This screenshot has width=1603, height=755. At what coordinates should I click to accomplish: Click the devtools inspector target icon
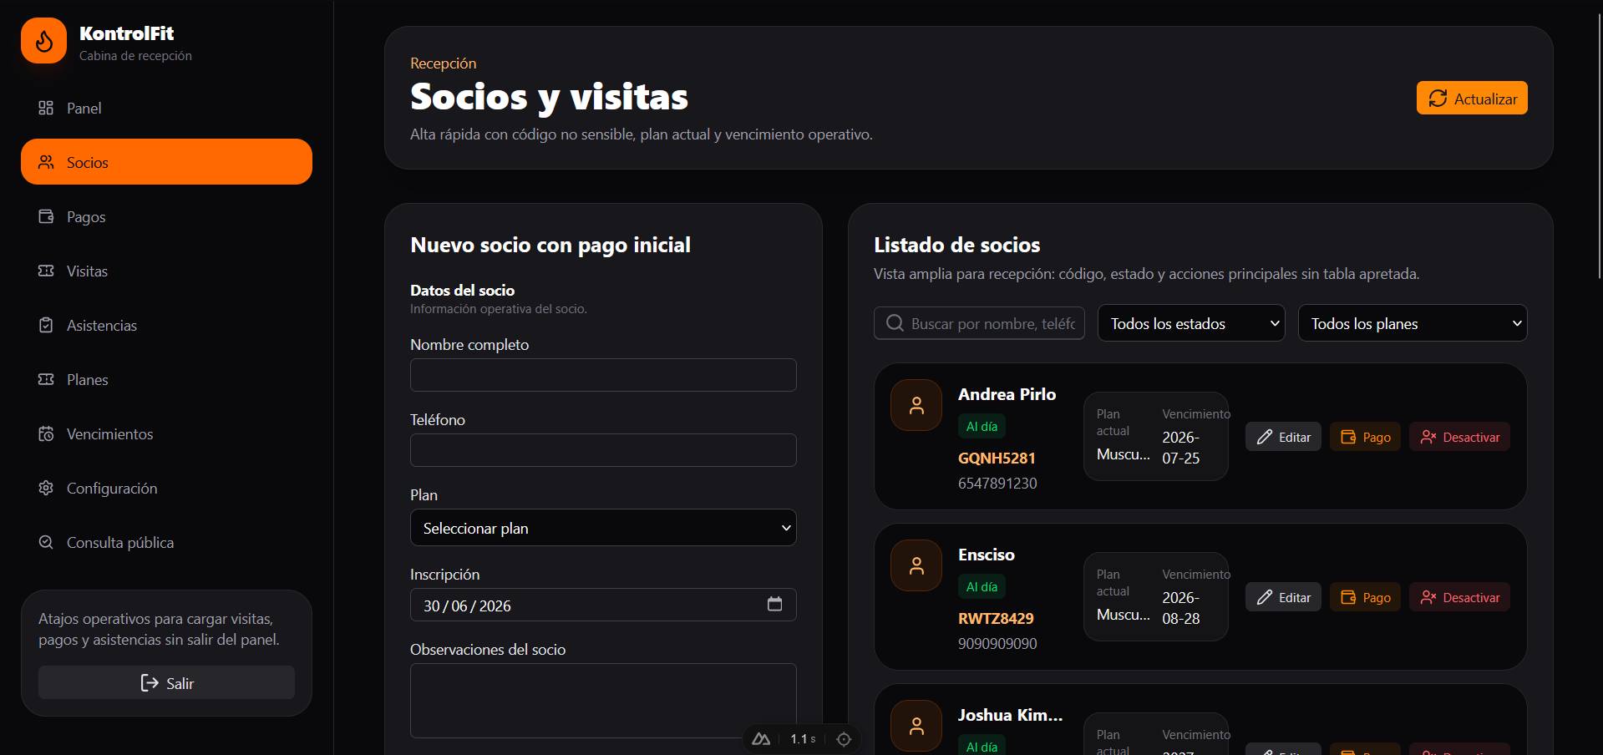point(844,739)
